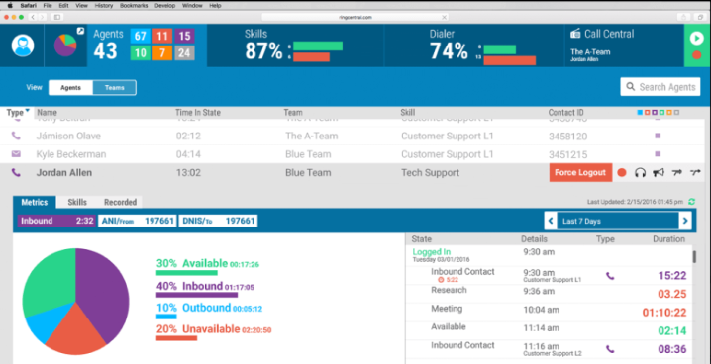This screenshot has height=364, width=711.
Task: Click the double-arrow transfer icon for Jordan Allen
Action: tap(677, 172)
